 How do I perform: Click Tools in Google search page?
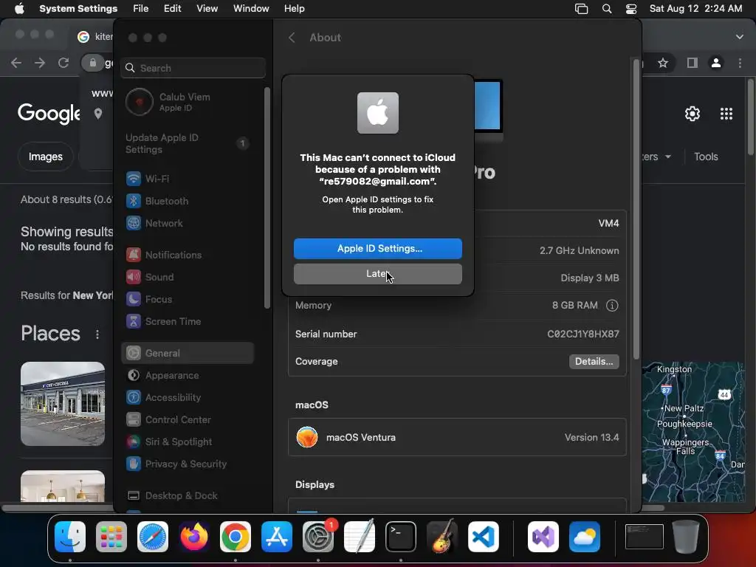click(706, 157)
